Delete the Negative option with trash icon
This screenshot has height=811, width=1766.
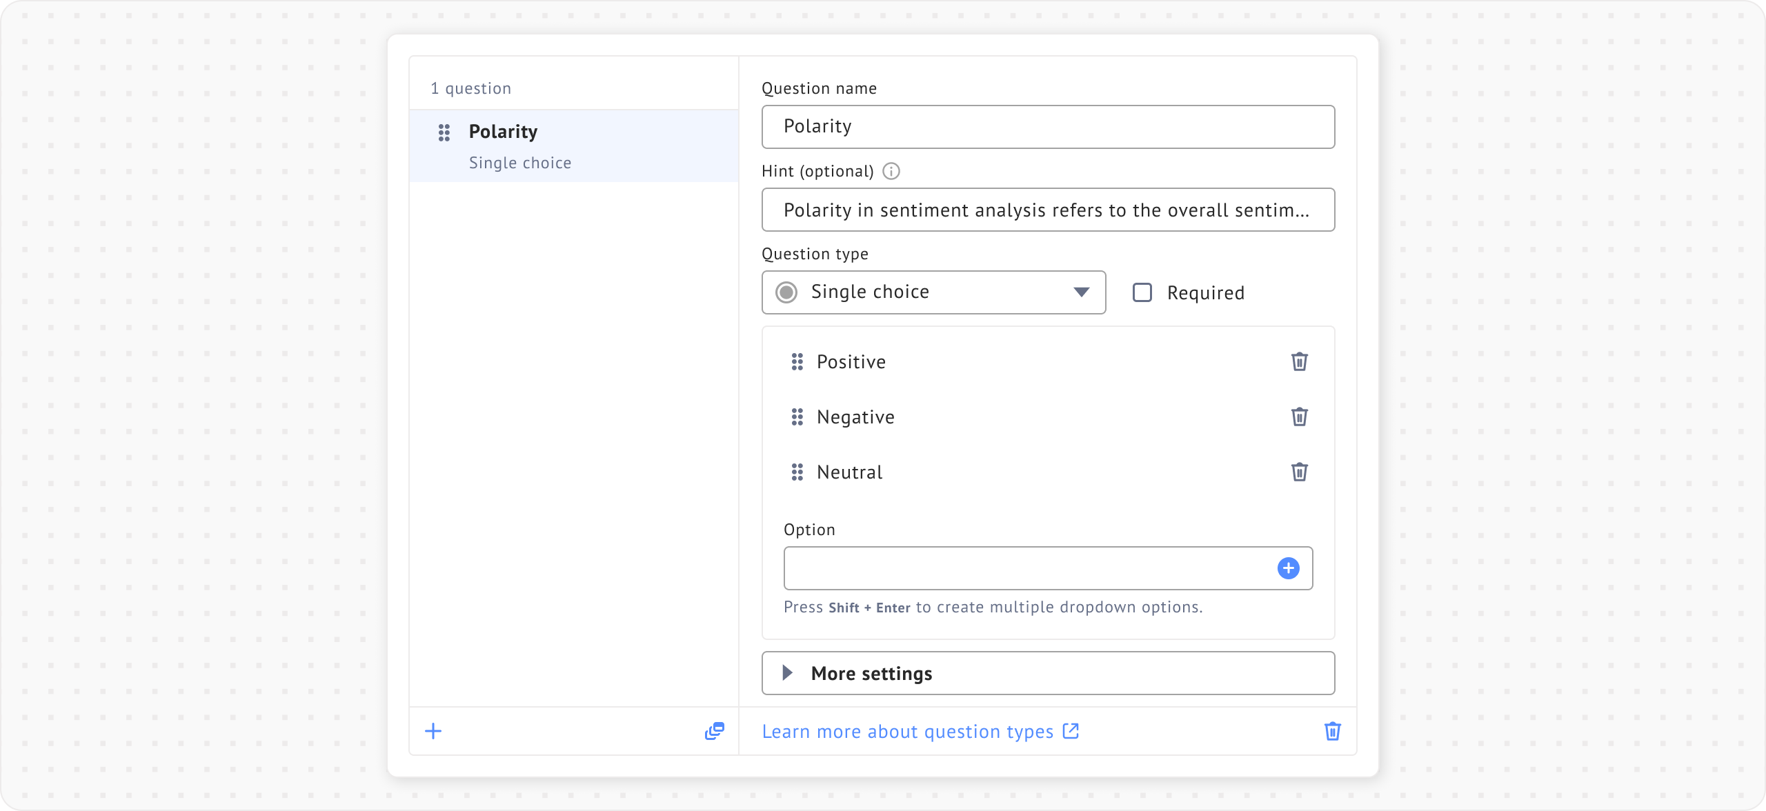point(1299,417)
